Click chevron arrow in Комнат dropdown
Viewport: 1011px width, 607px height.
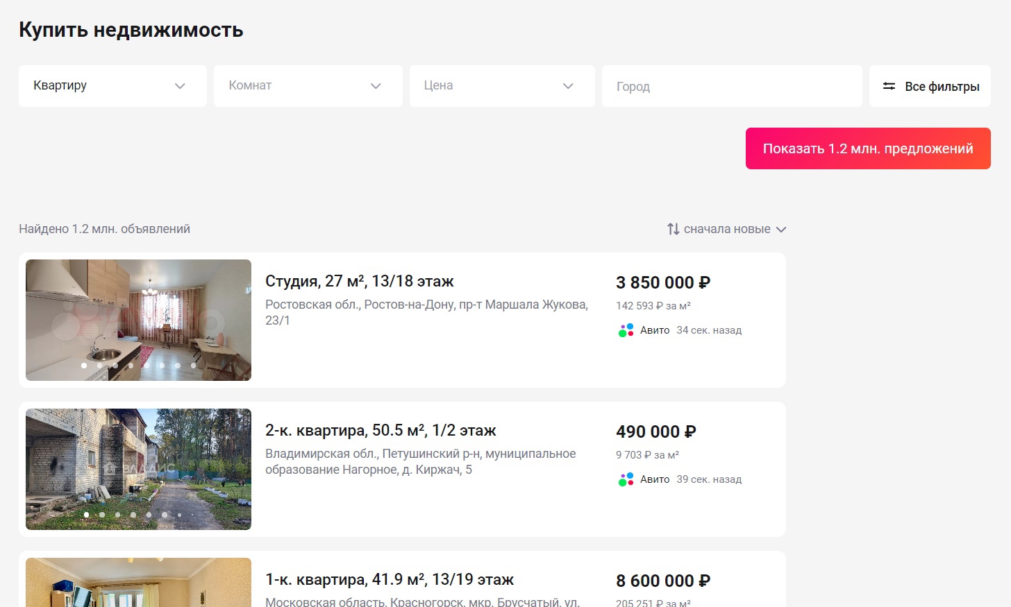(376, 86)
